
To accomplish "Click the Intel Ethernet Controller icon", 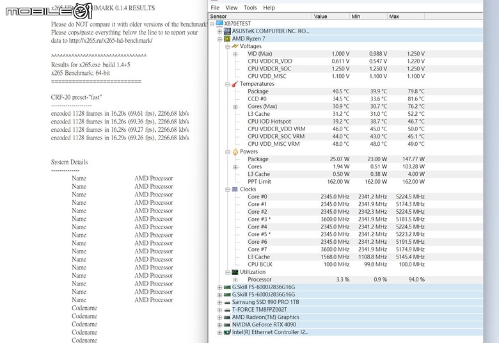I will click(x=227, y=332).
